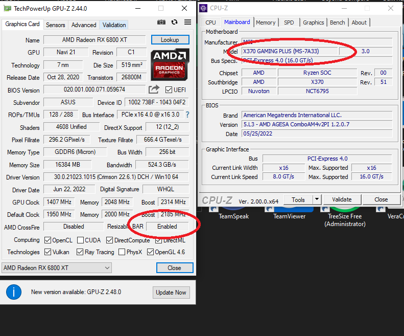404x336 pixels.
Task: Click the Shaders value 4608 Unified
Action: (72, 127)
